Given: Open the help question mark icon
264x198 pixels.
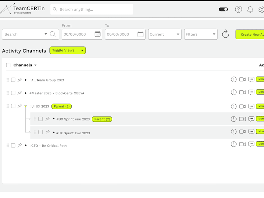Looking at the screenshot, I should click(238, 9).
